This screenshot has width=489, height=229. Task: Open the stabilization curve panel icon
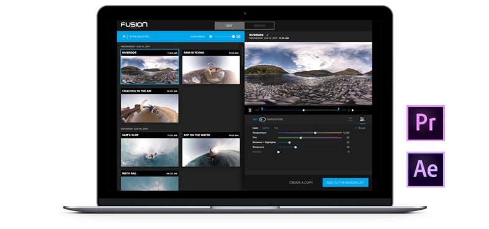351,119
